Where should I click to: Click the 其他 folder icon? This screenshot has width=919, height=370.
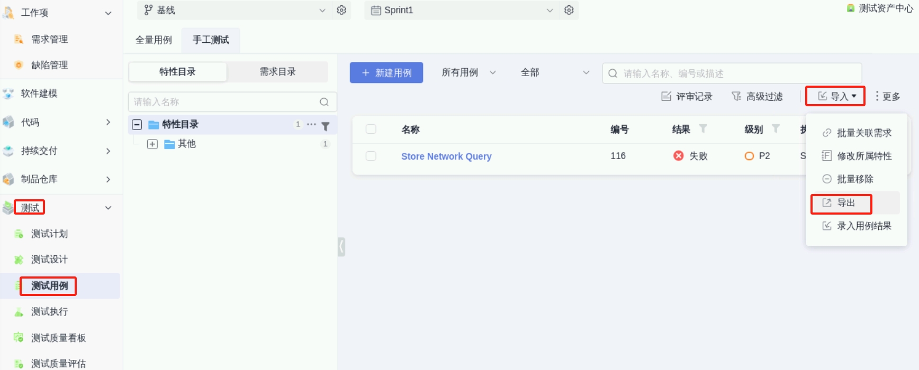coord(169,144)
